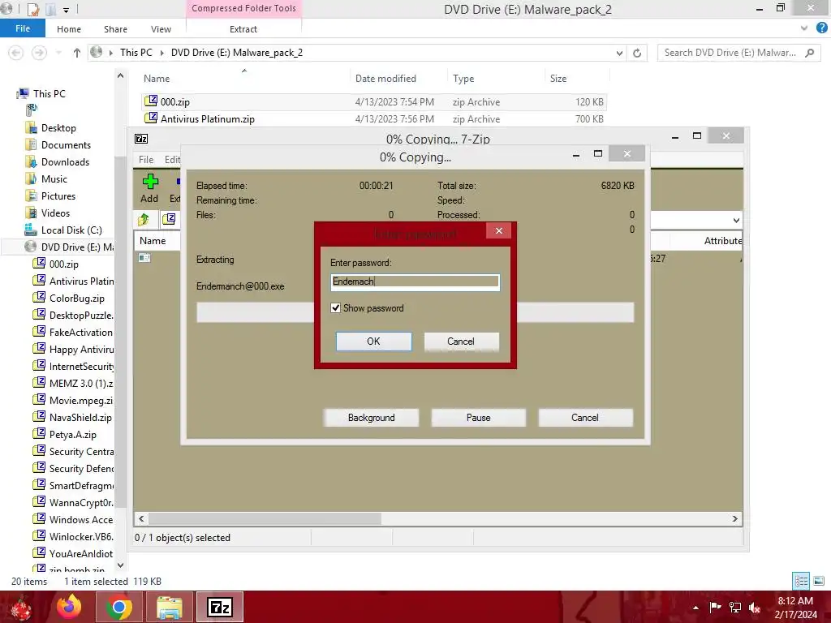
Task: Click the 7-Zip window logo icon
Action: point(141,139)
